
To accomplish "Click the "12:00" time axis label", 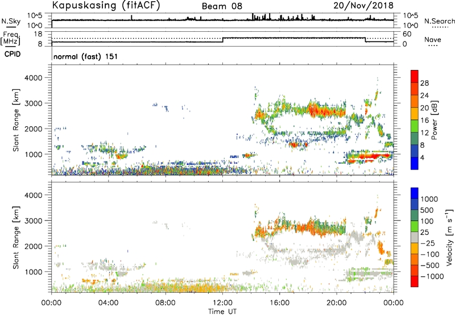I will click(222, 303).
